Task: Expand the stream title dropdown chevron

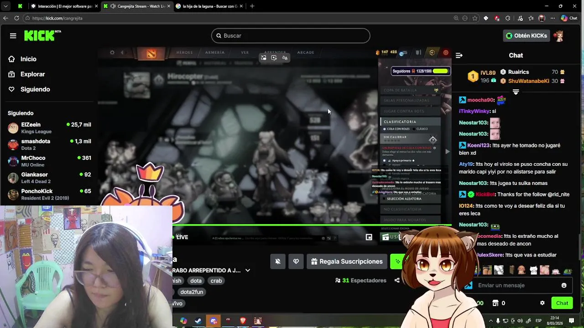Action: coord(248,270)
